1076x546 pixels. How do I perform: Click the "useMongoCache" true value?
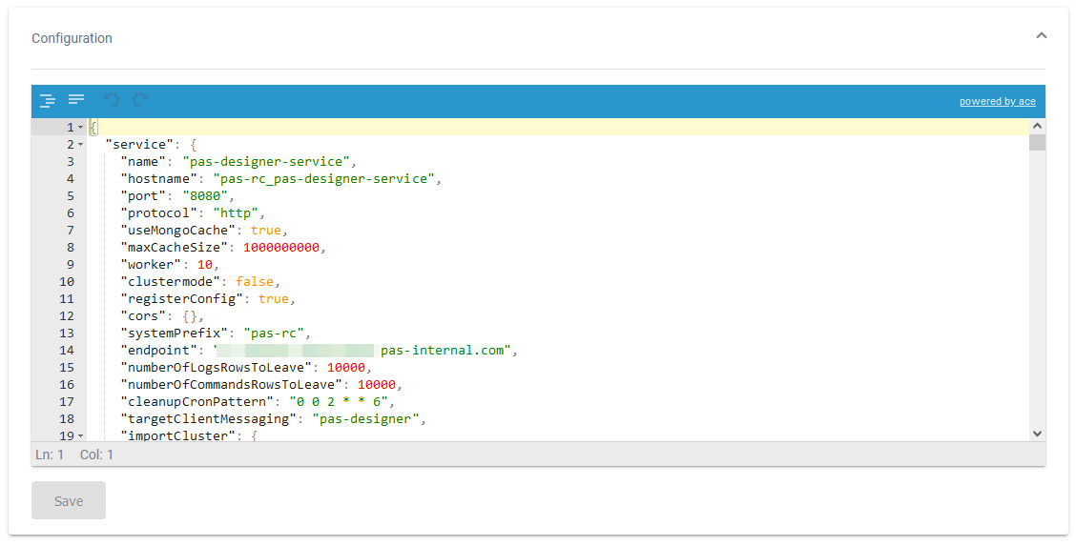(x=266, y=231)
